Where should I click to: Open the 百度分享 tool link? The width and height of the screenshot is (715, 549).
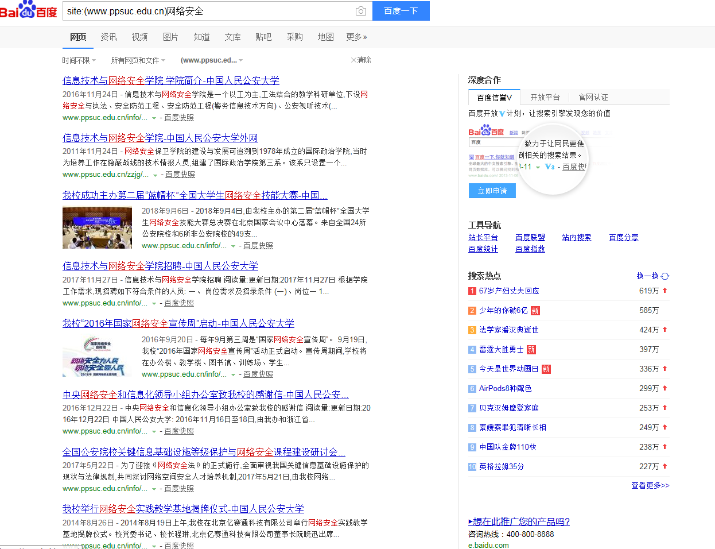coord(624,238)
